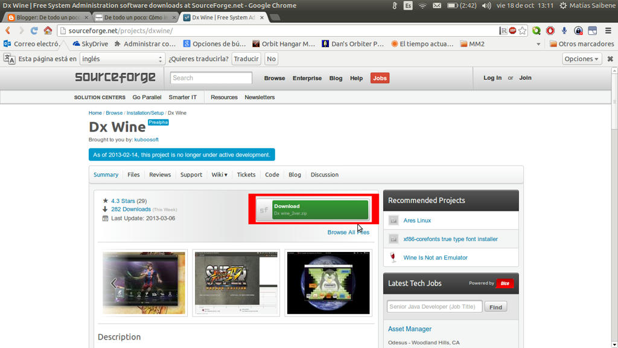
Task: Open the Opciones translation dropdown
Action: click(x=582, y=59)
